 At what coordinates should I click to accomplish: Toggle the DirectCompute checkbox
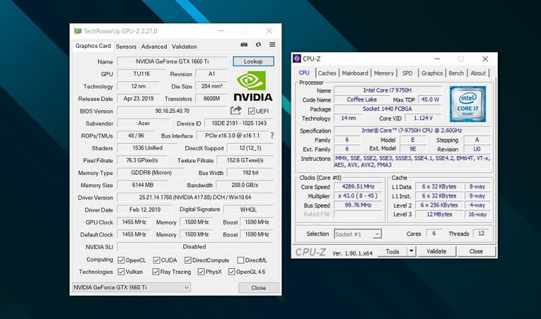(188, 260)
